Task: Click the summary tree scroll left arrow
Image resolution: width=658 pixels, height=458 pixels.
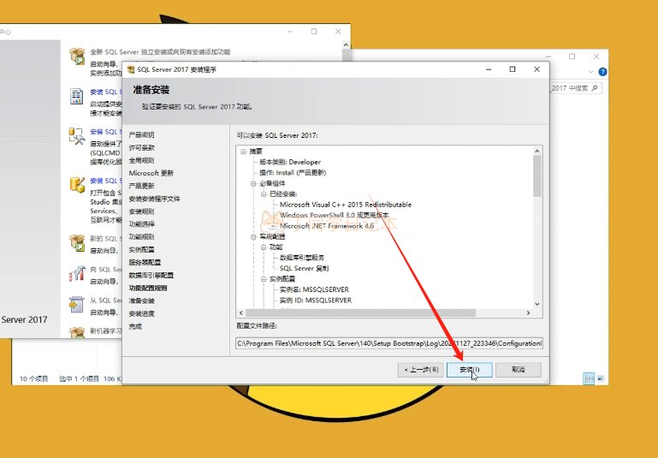Action: coord(241,312)
